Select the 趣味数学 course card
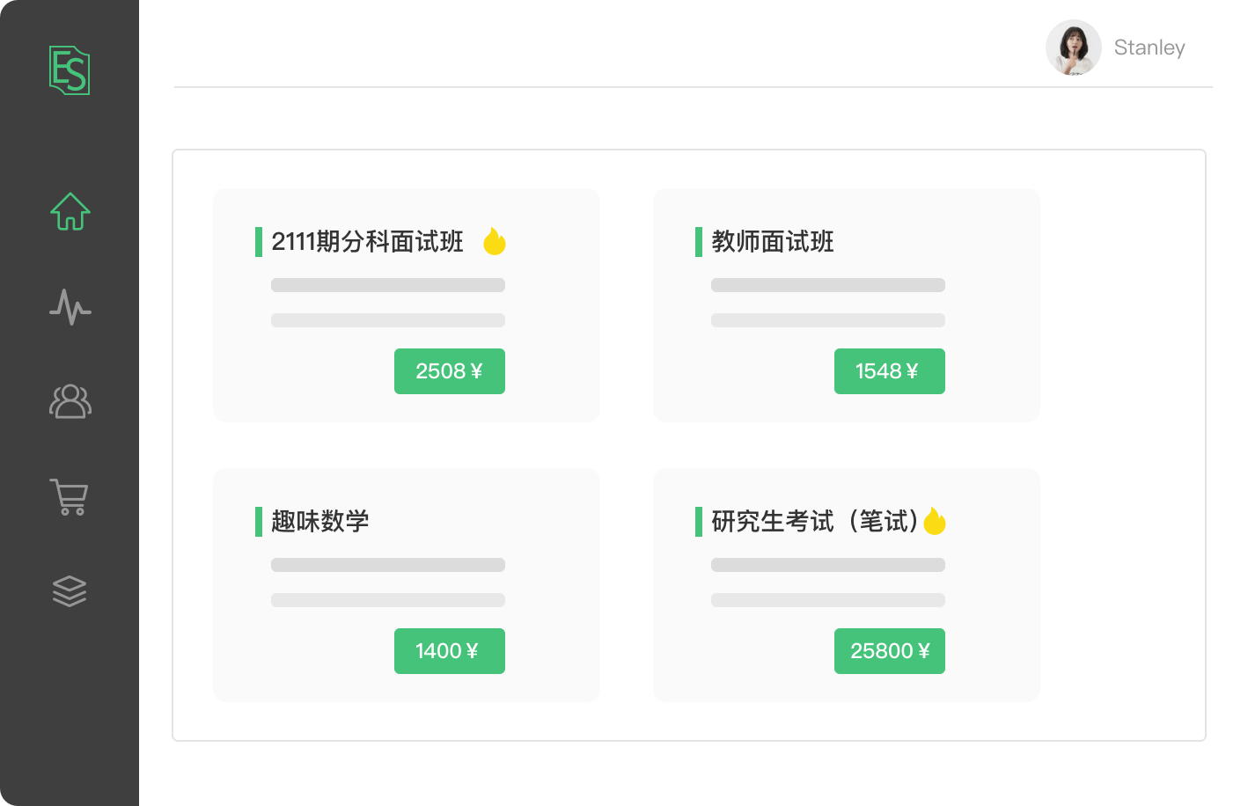This screenshot has width=1248, height=806. pos(407,585)
